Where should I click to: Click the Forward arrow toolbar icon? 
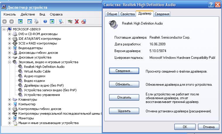tap(11, 22)
